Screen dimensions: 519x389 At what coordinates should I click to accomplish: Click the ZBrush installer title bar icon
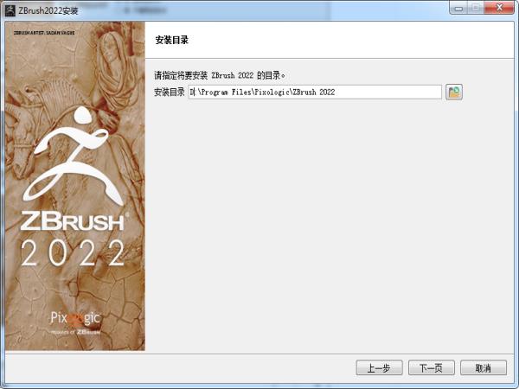pos(10,10)
